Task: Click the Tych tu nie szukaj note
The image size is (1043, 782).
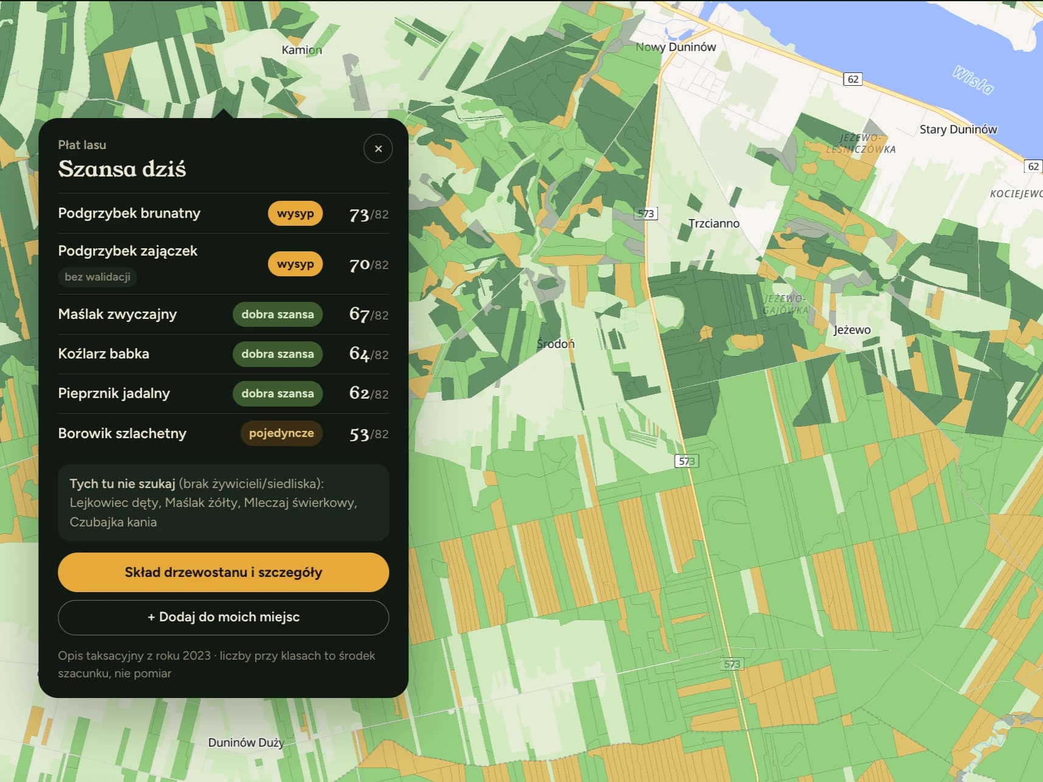Action: pos(223,503)
